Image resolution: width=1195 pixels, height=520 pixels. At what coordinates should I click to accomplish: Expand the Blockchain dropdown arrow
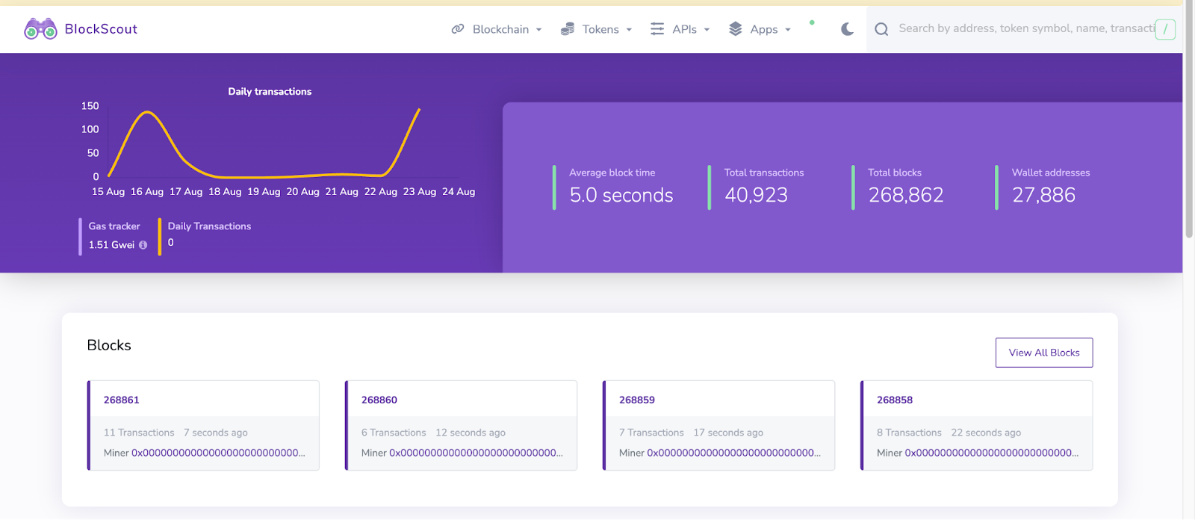pyautogui.click(x=539, y=30)
